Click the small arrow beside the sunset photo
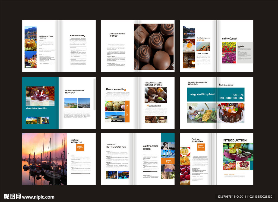Image resolution: width=278 pixels, height=202 pixels. click(x=68, y=153)
